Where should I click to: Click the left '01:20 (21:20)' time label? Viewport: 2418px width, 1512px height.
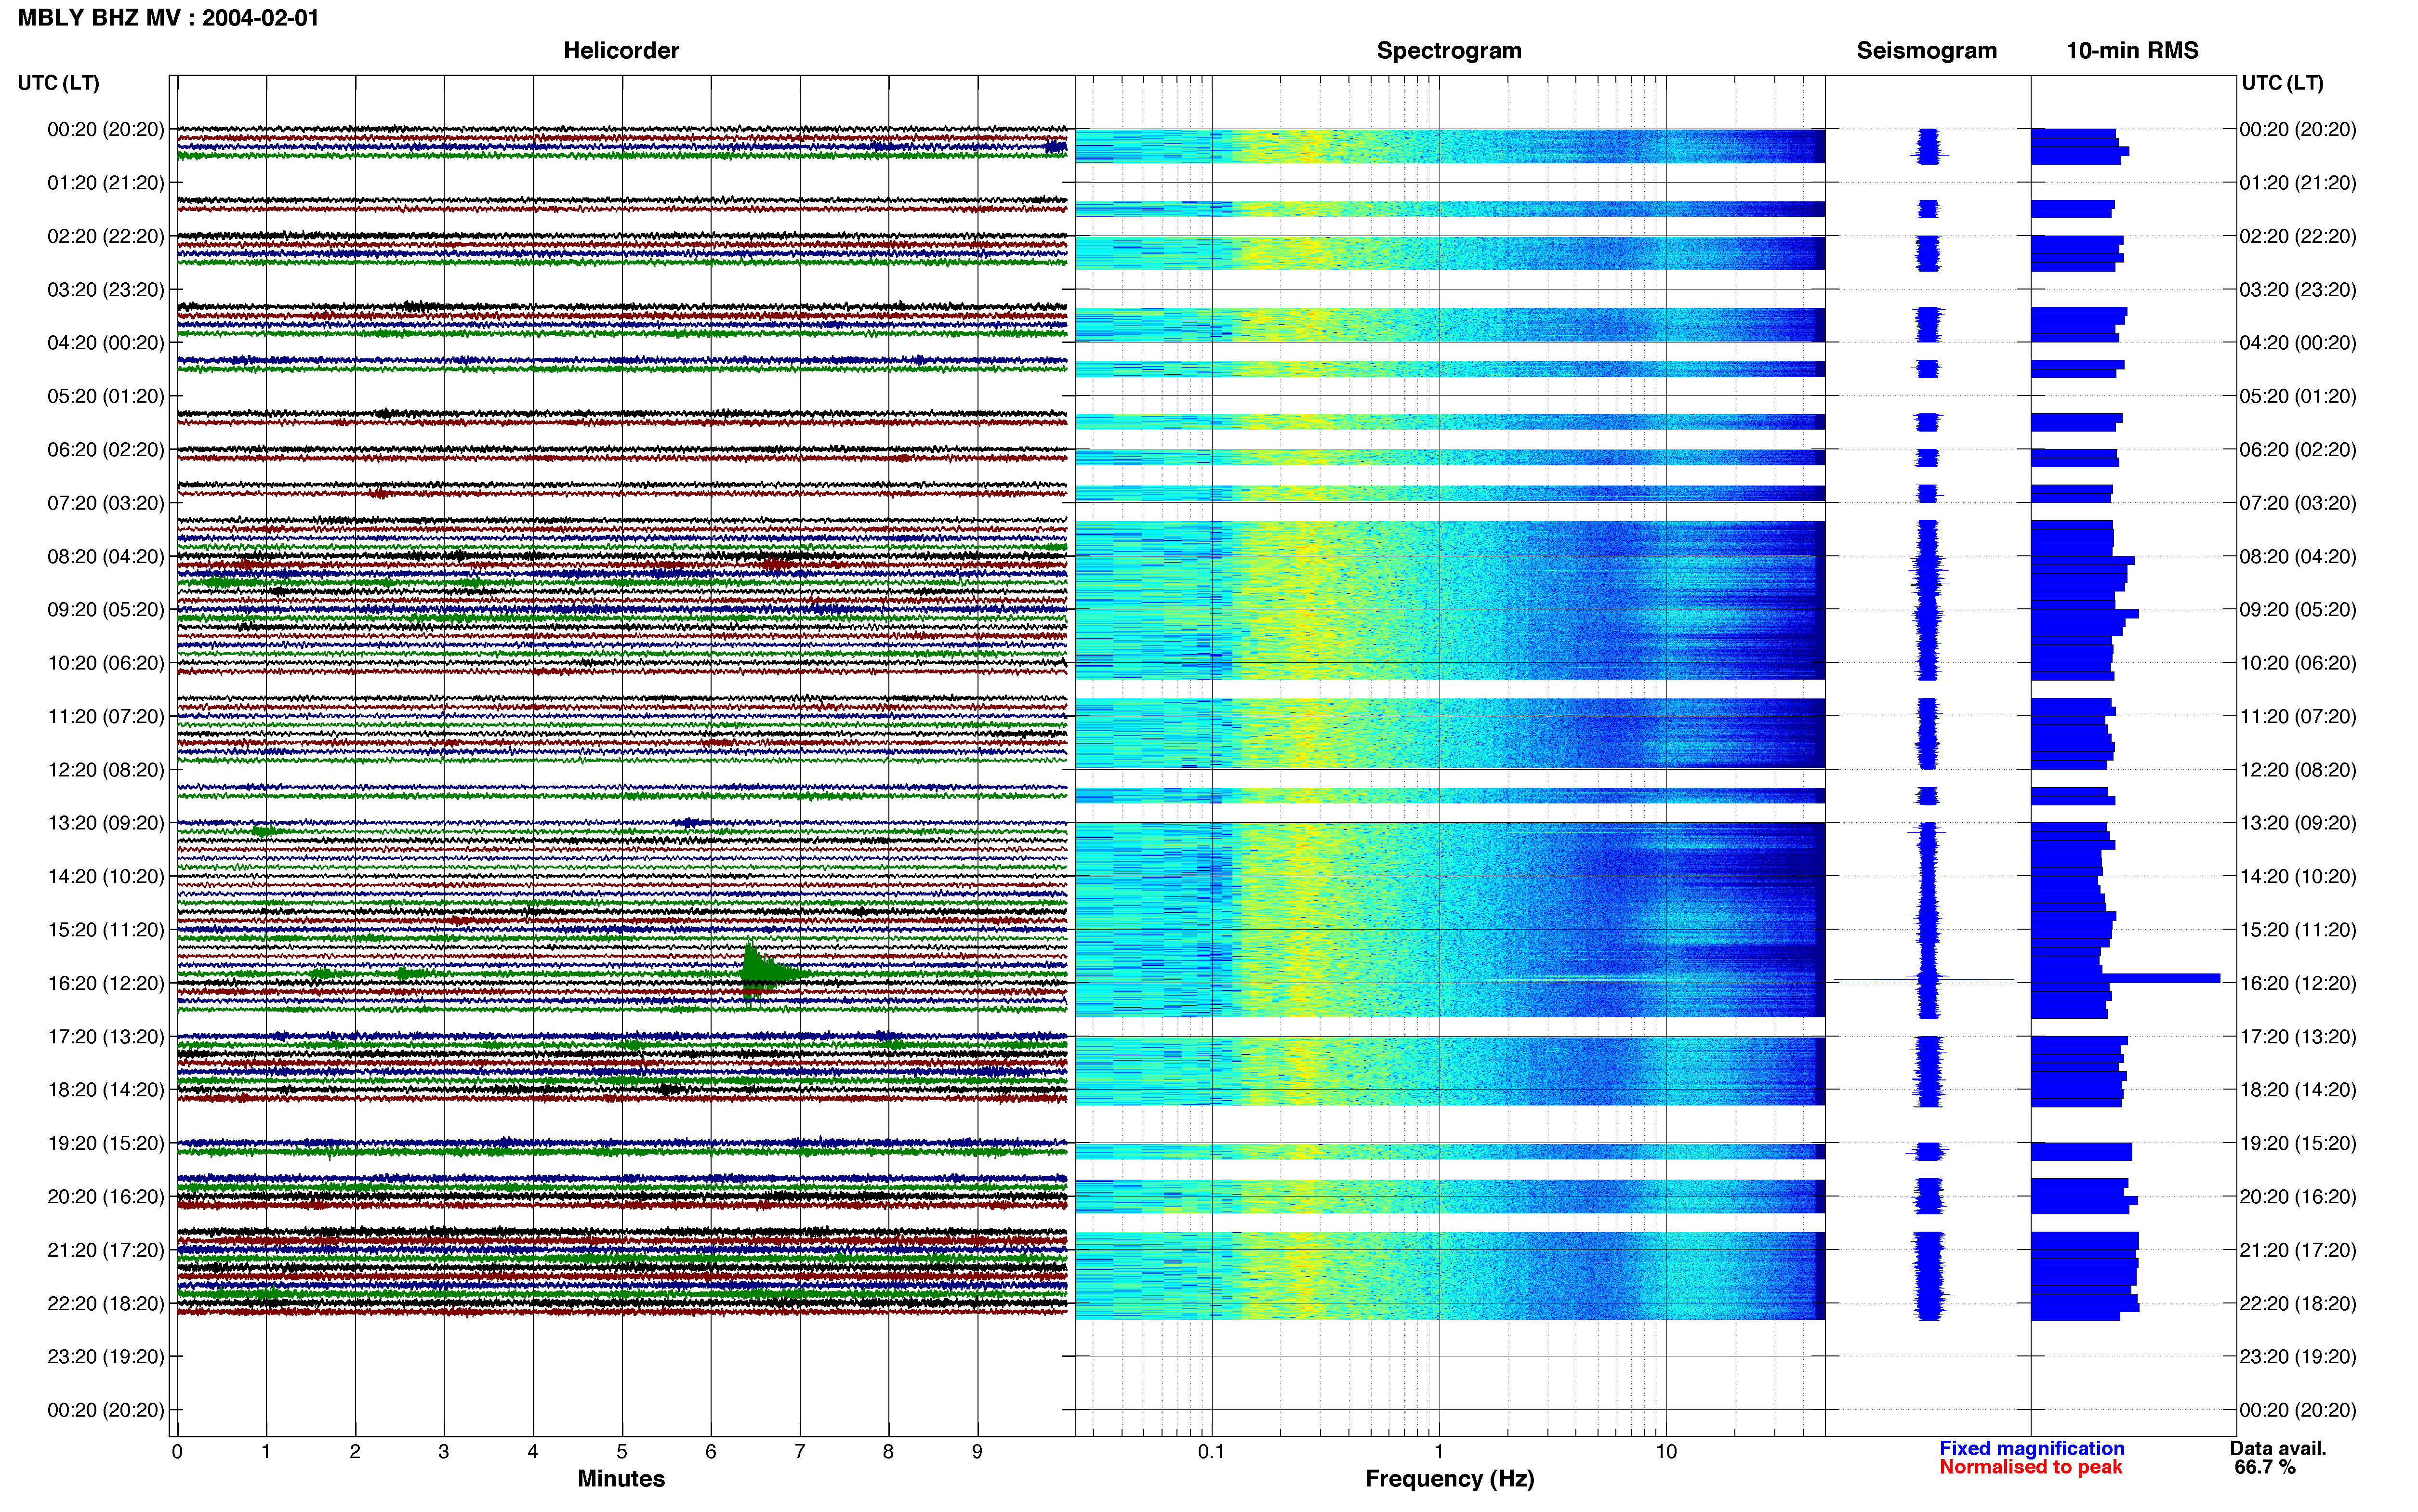106,183
